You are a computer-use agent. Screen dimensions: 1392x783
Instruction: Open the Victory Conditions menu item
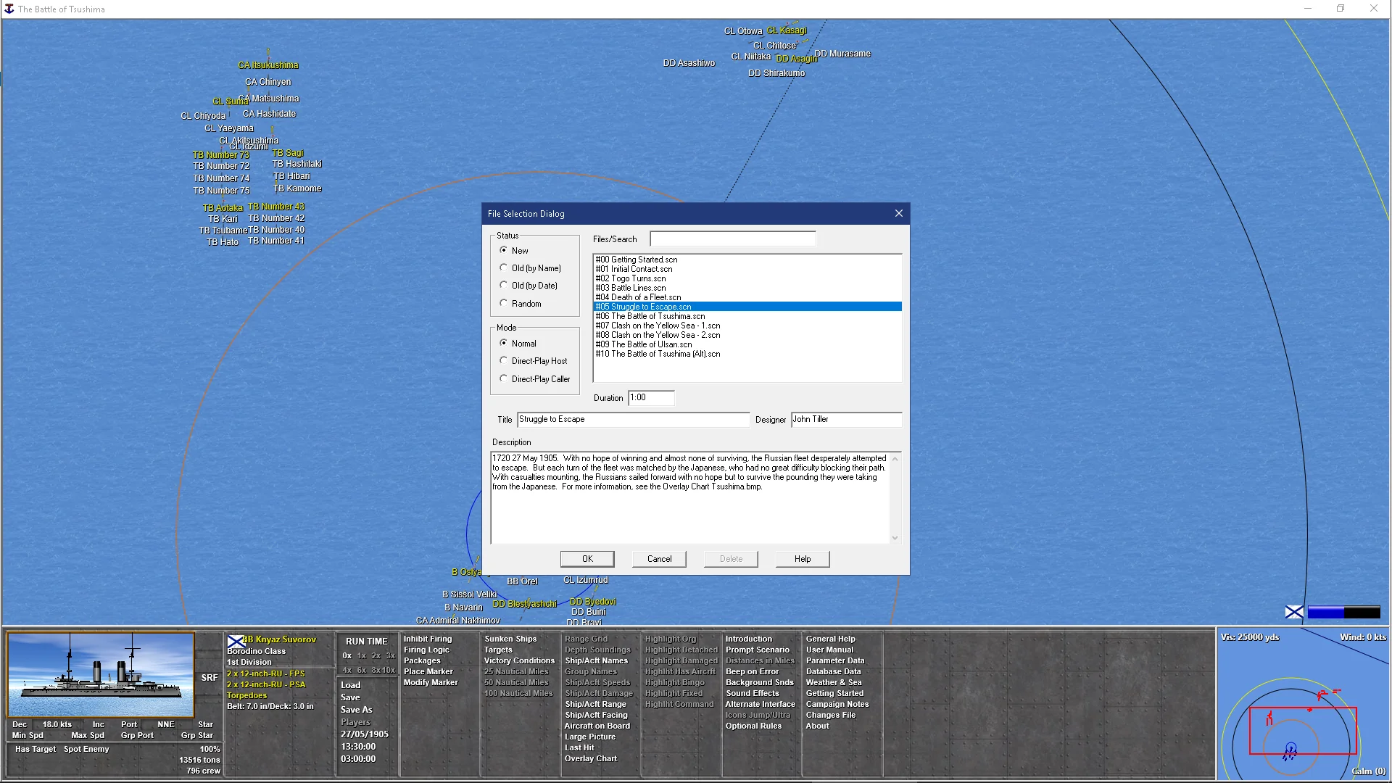519,660
